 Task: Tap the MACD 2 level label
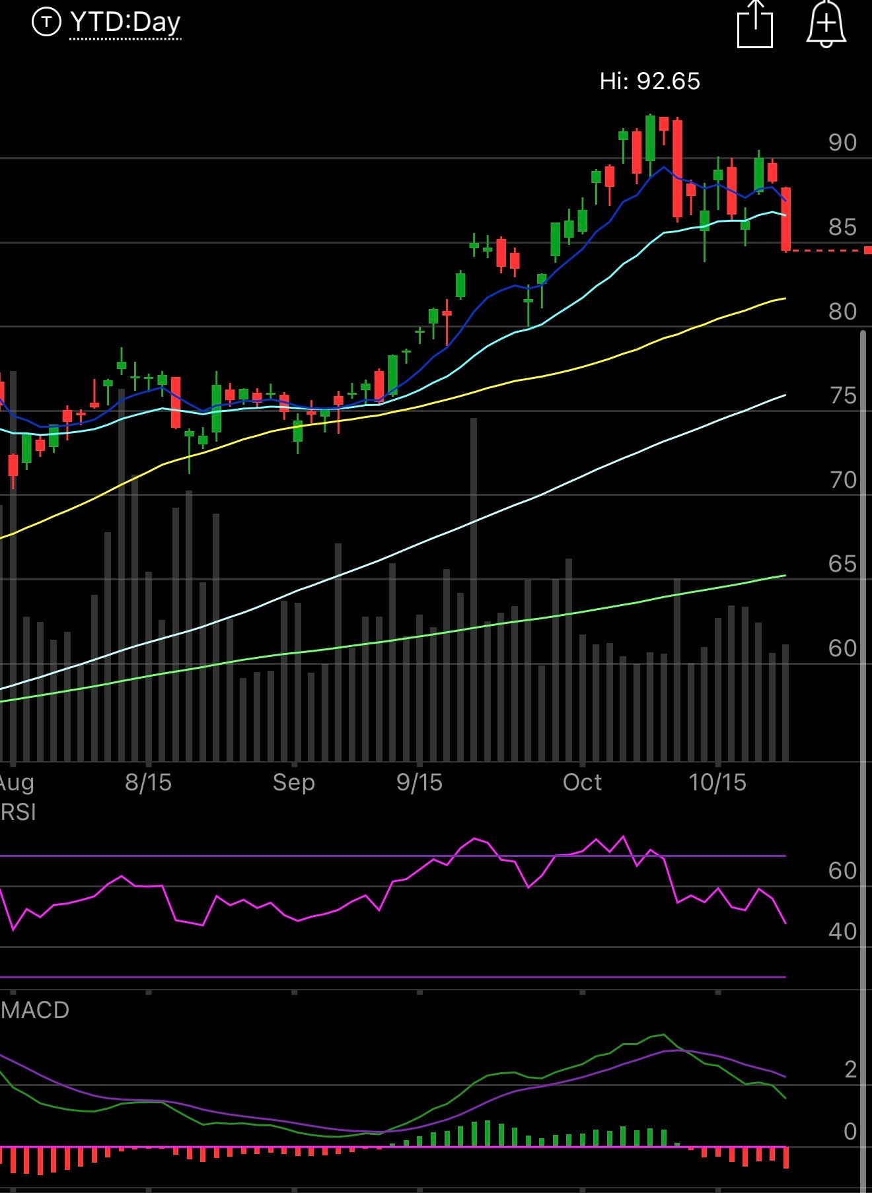(850, 1070)
